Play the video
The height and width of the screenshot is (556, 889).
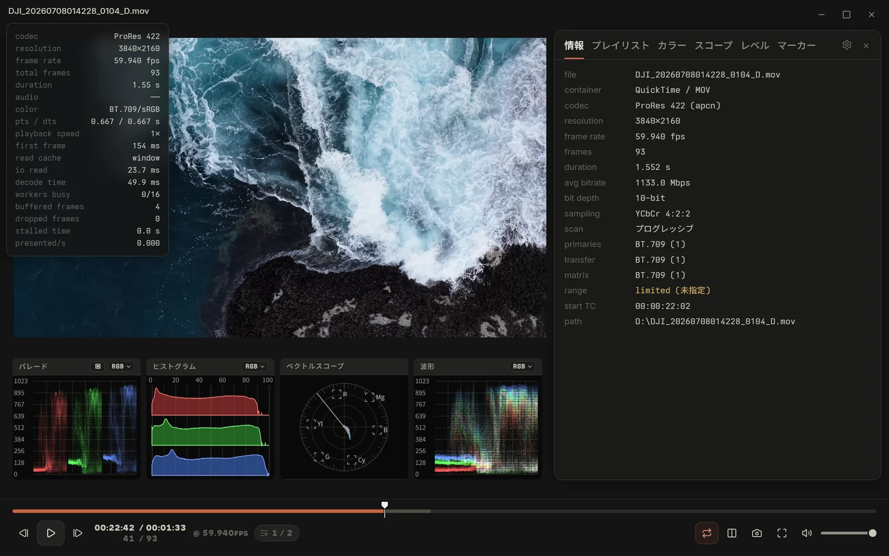pyautogui.click(x=51, y=533)
